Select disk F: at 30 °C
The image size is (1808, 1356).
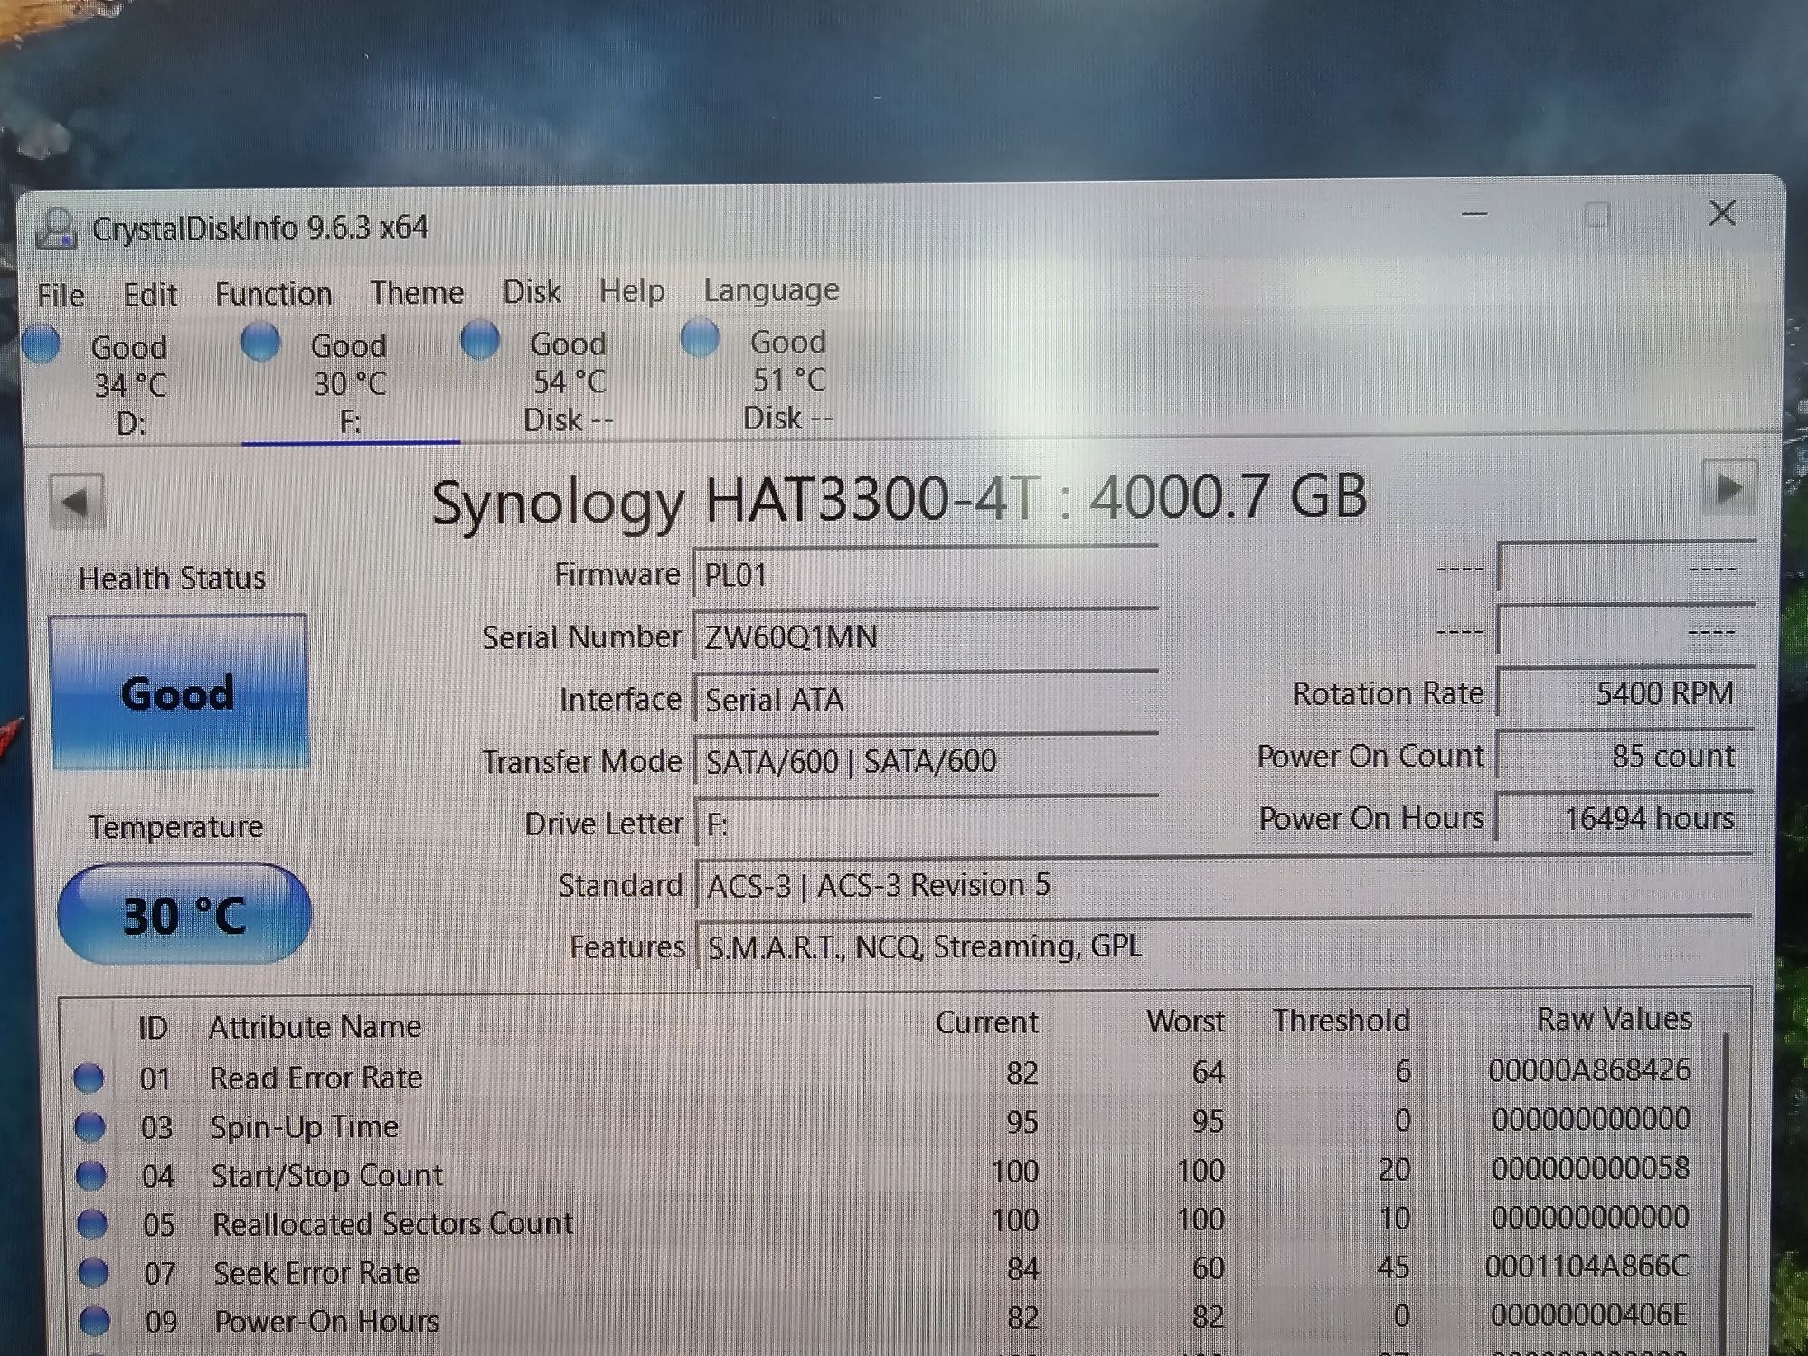351,383
